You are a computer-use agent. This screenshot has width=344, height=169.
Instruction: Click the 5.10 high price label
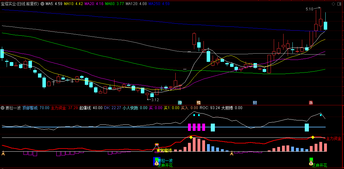point(310,9)
